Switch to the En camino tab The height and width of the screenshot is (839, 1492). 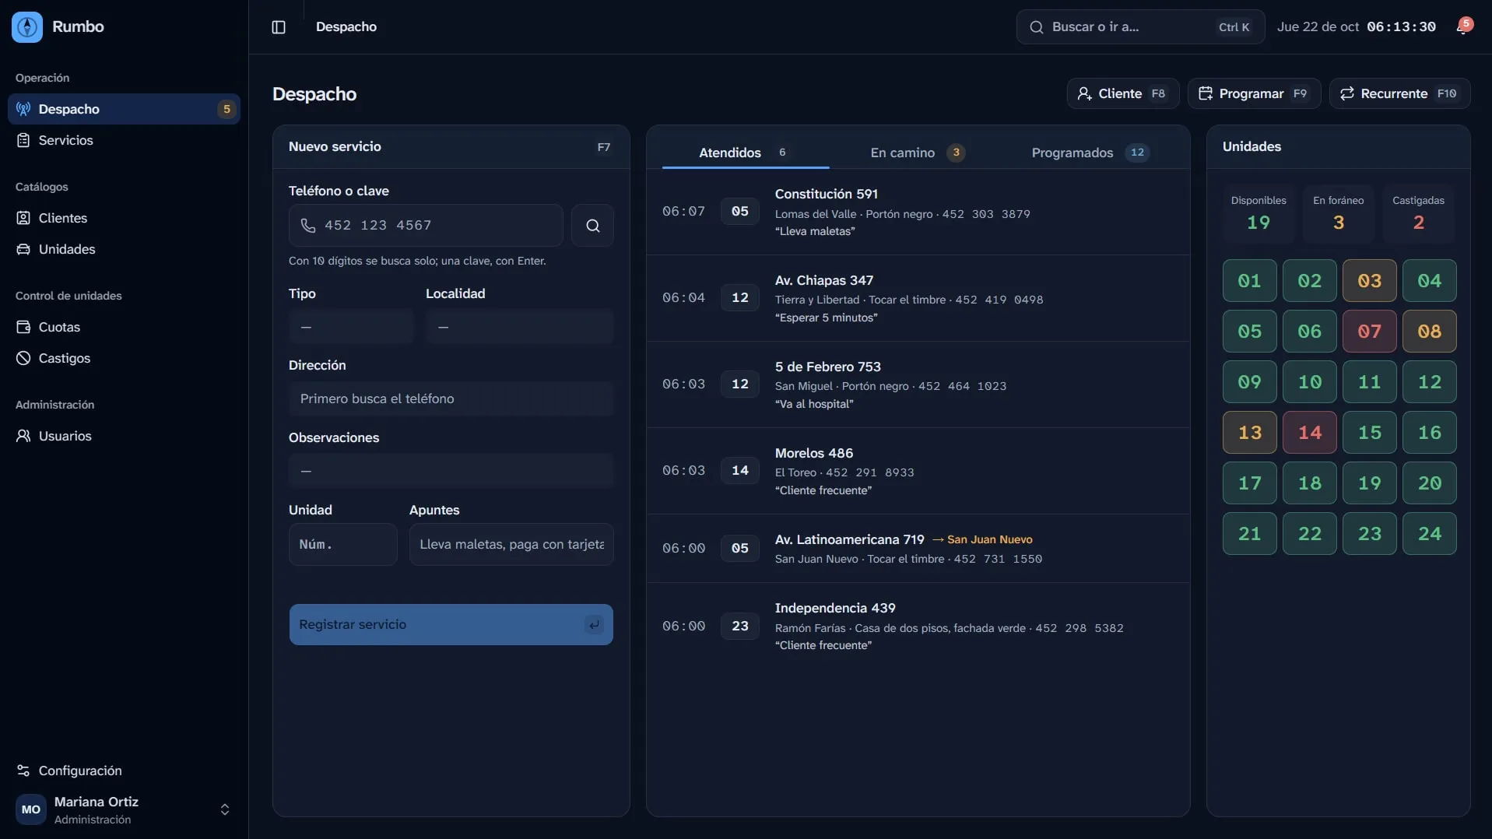917,153
